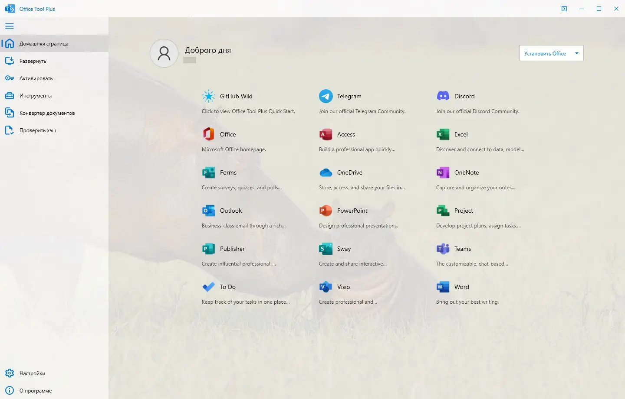Click 'Discover and connect to data, model...'
625x399 pixels.
pyautogui.click(x=480, y=149)
